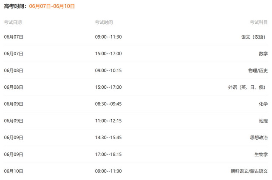
Task: Select the 语文（汉语） subject cell
Action: click(x=254, y=37)
